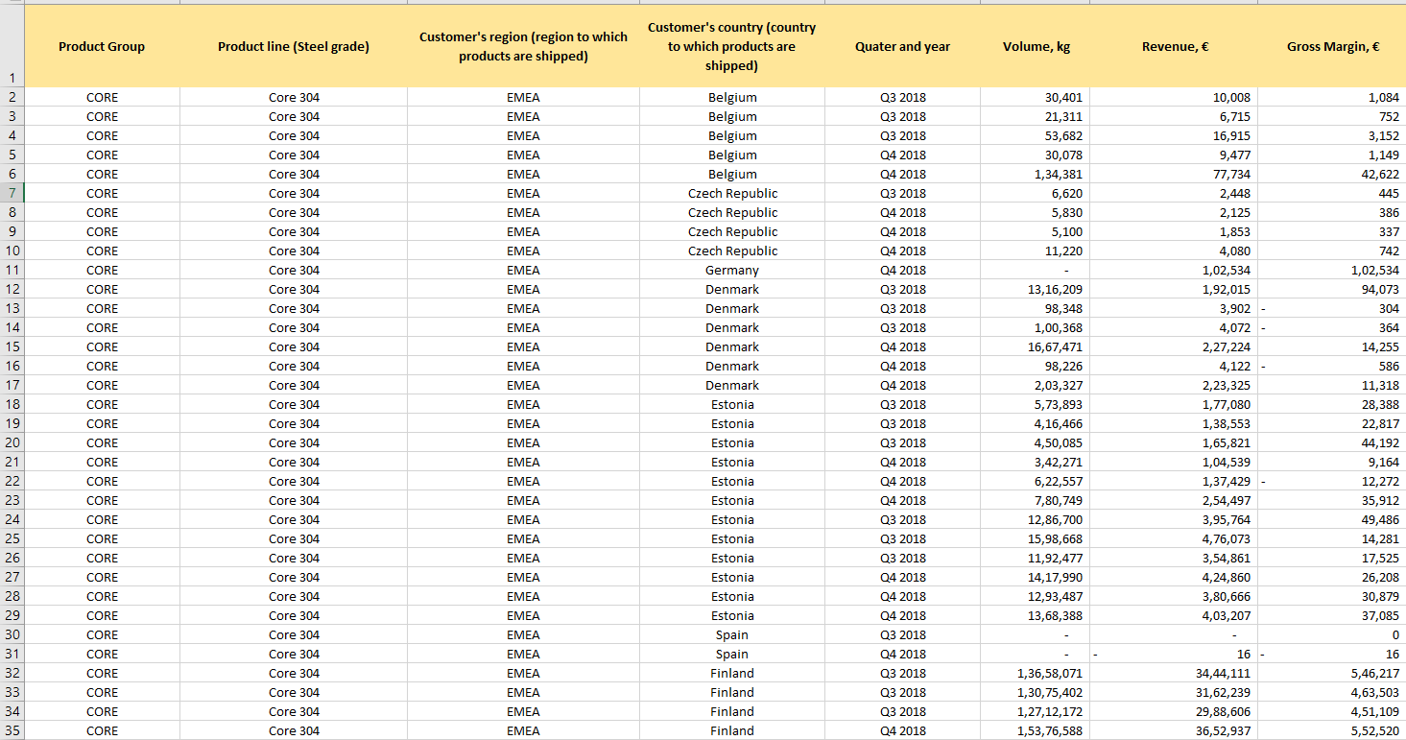The height and width of the screenshot is (740, 1406).
Task: Click the Product line (Steel grade) header
Action: point(294,46)
